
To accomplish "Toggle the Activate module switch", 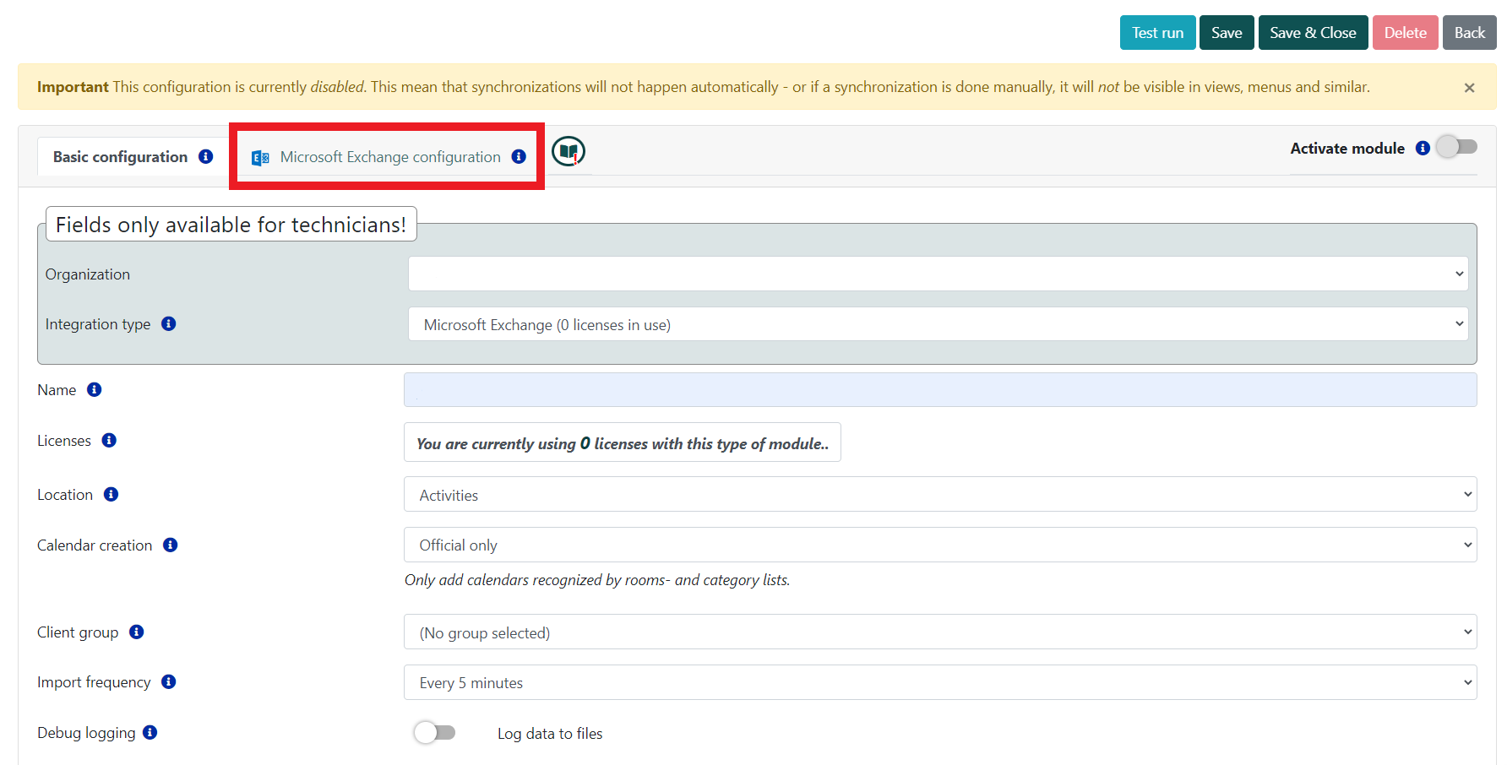I will (x=1456, y=147).
